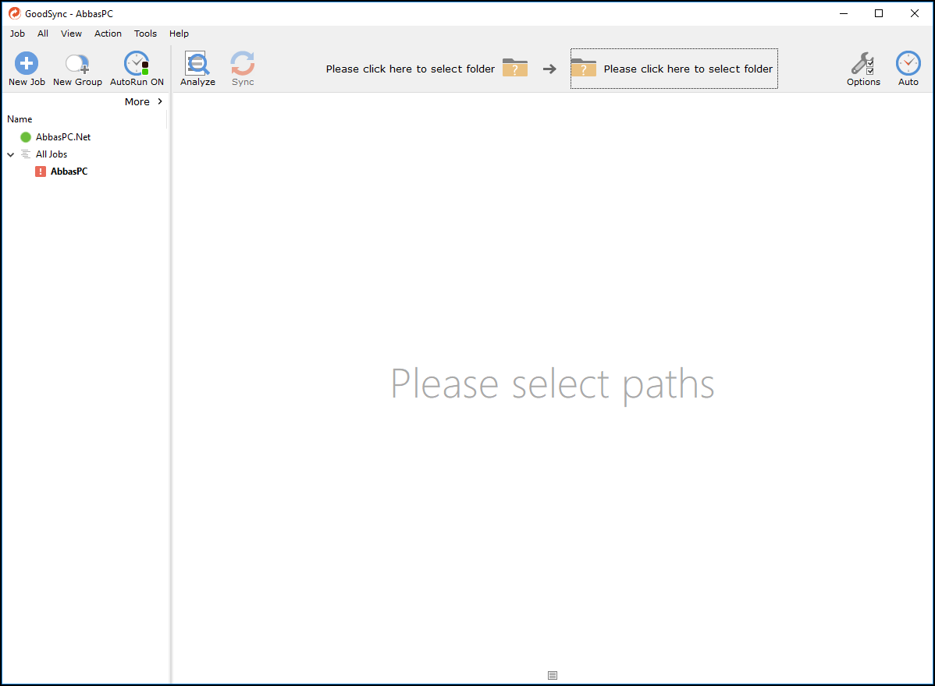
Task: Toggle the log panel icon at bottom
Action: [x=552, y=675]
